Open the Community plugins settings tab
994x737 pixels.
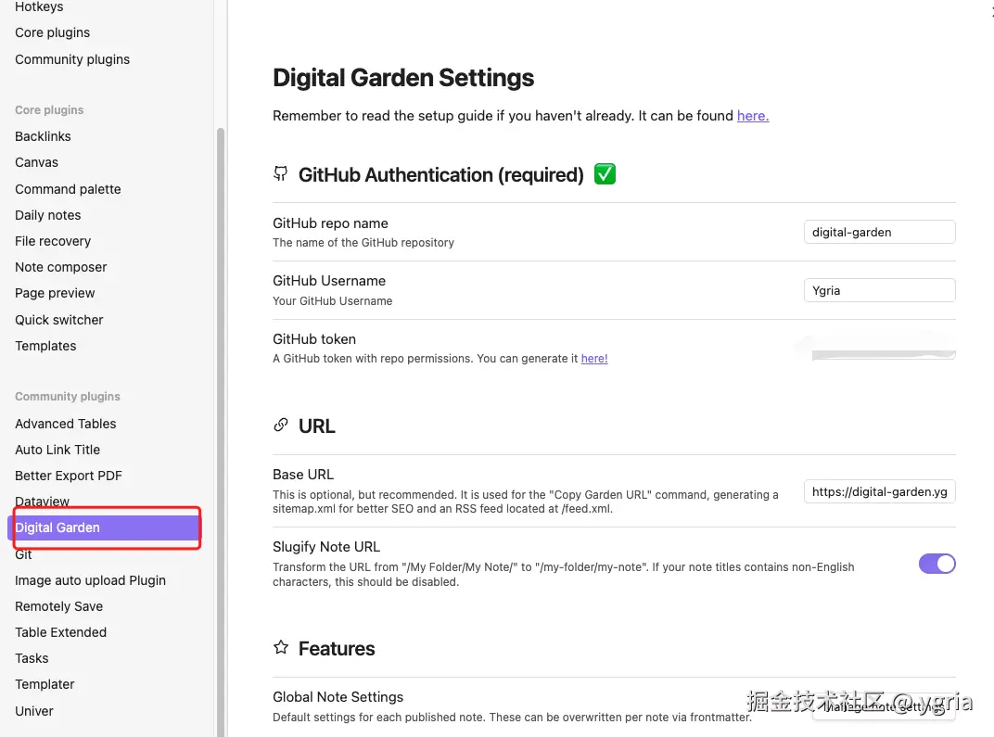[x=72, y=59]
